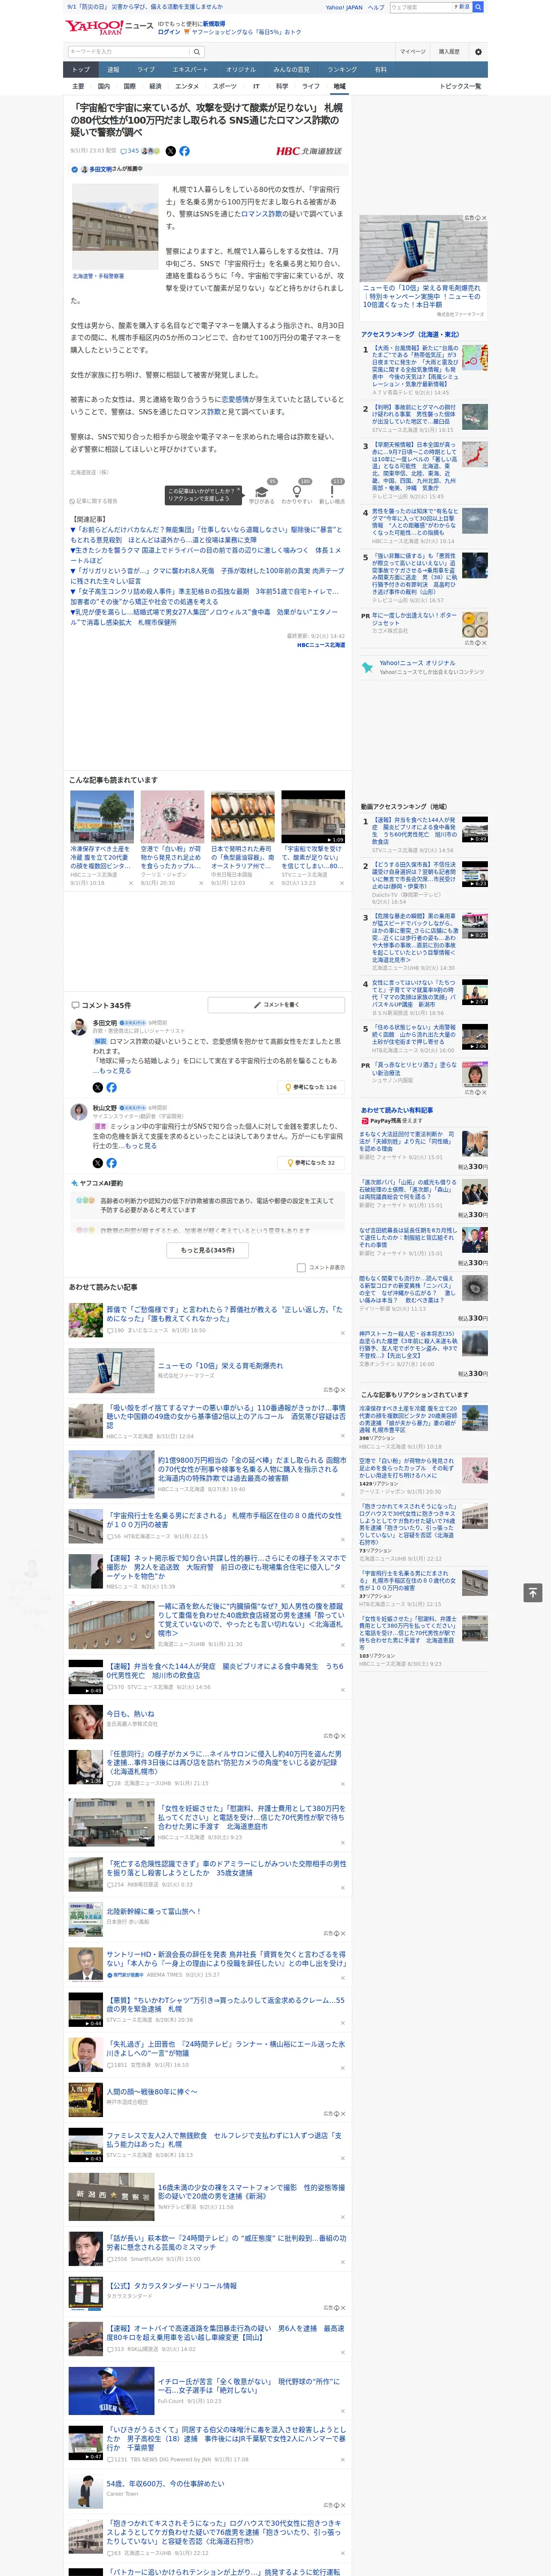
Task: Select the ライブ tab
Action: (x=146, y=70)
